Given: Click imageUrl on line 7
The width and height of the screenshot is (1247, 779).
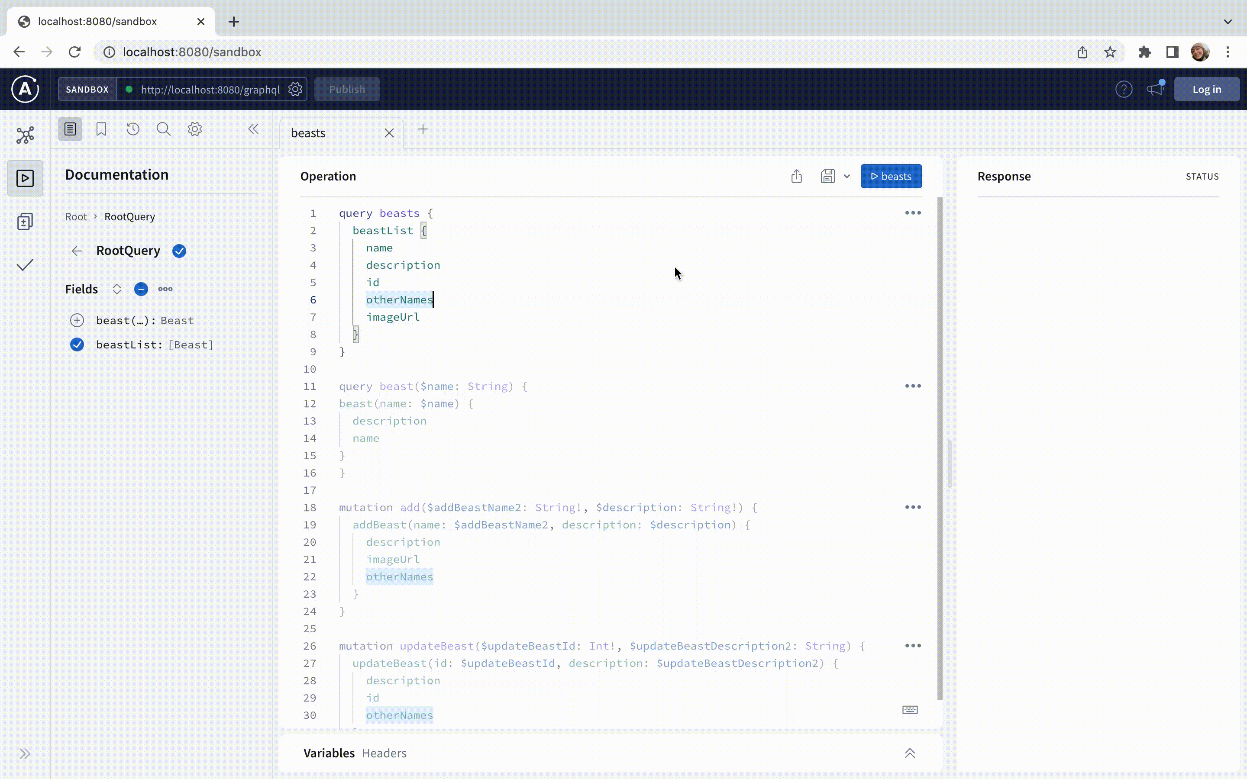Looking at the screenshot, I should click(393, 317).
